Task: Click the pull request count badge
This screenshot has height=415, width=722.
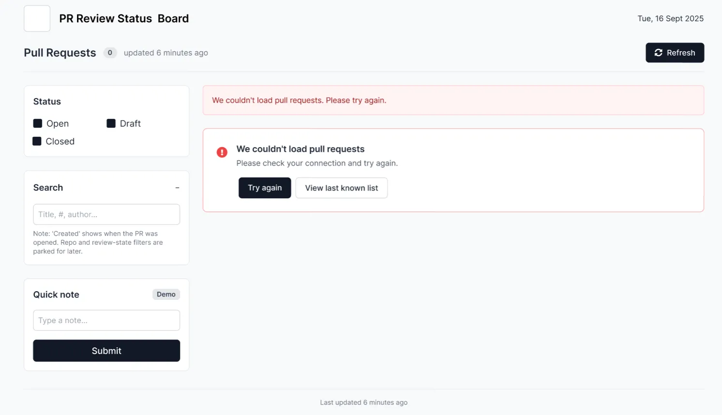Action: pyautogui.click(x=110, y=53)
